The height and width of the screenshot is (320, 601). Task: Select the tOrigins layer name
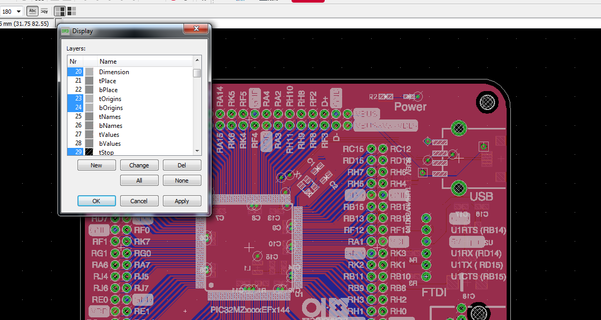click(x=110, y=99)
